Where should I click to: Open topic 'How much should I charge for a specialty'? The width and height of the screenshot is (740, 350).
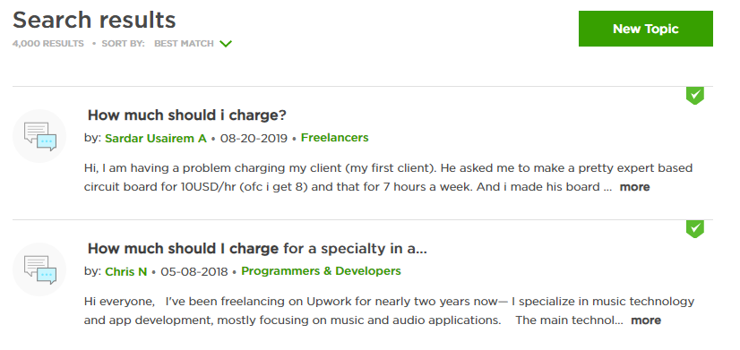(257, 249)
